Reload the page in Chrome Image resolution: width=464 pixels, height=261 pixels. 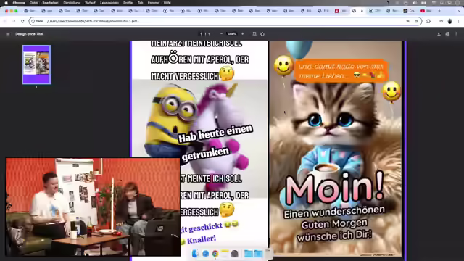pos(22,21)
